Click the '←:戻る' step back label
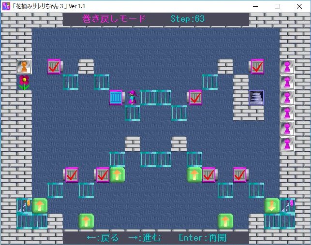The height and width of the screenshot is (245, 311). 103,238
